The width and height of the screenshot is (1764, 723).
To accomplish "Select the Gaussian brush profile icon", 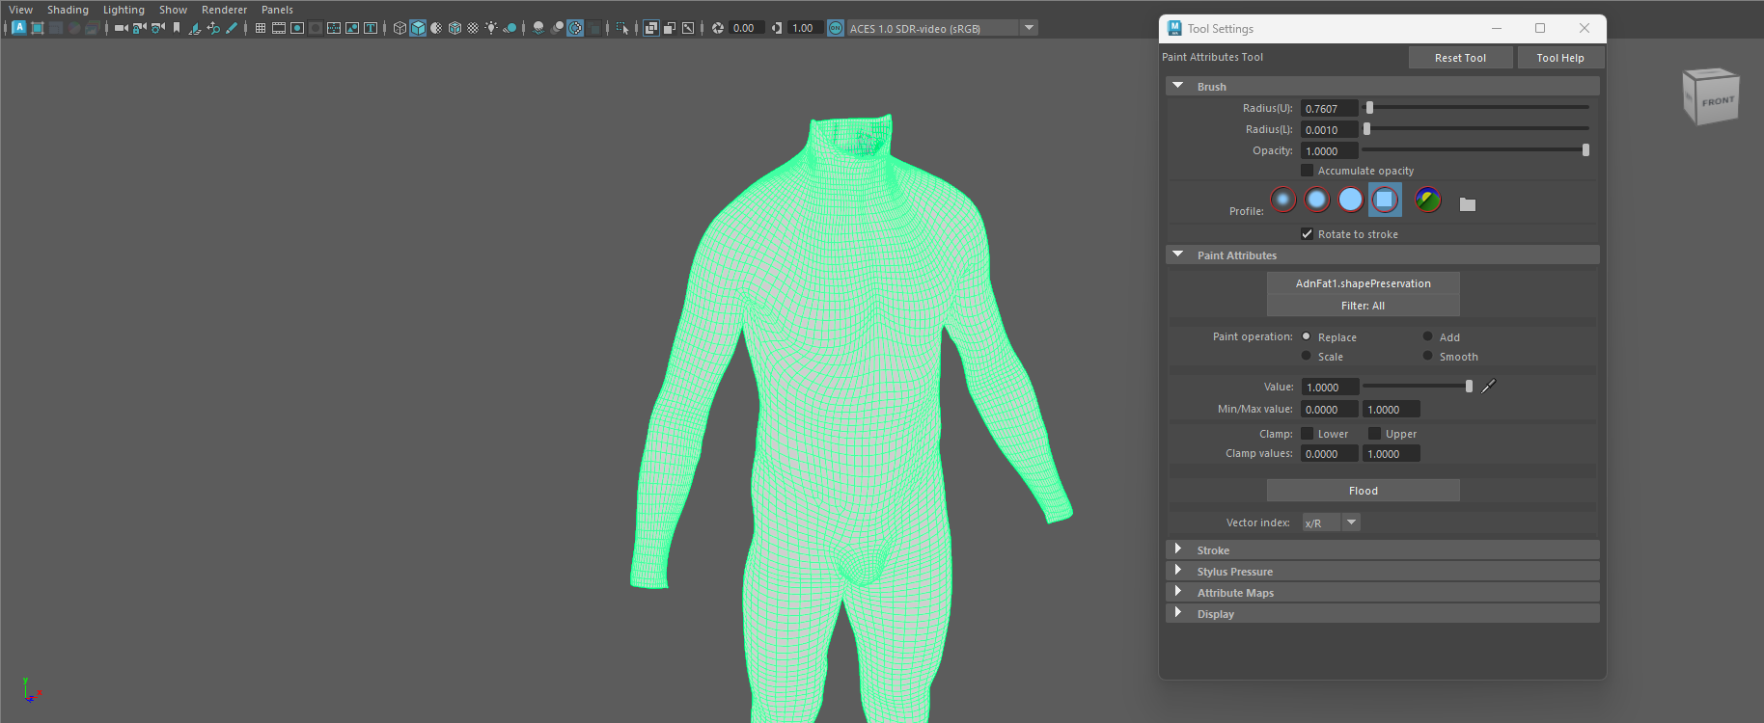I will pyautogui.click(x=1282, y=200).
